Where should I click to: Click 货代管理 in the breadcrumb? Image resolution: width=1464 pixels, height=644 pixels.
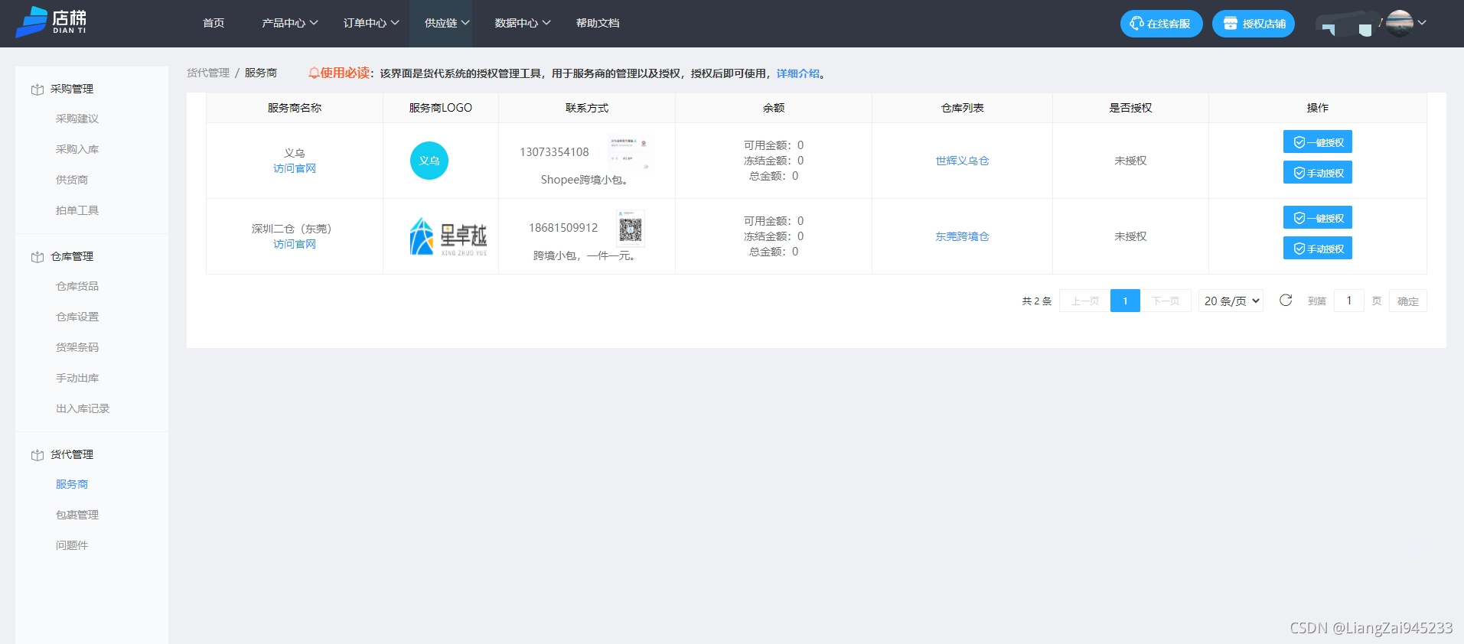pyautogui.click(x=208, y=73)
